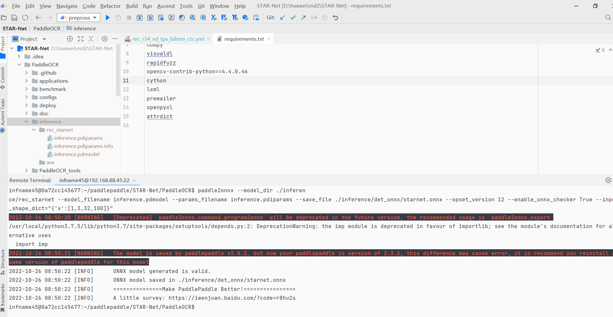Toggle the Structure tool window stripe button
The height and width of the screenshot is (317, 613).
tap(3, 262)
